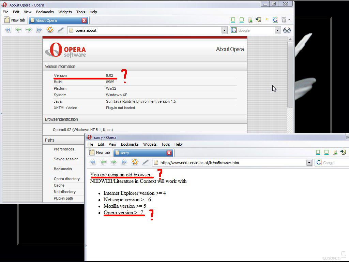The height and width of the screenshot is (262, 349).
Task: Click second green square icon in sorry window
Action: (327, 152)
